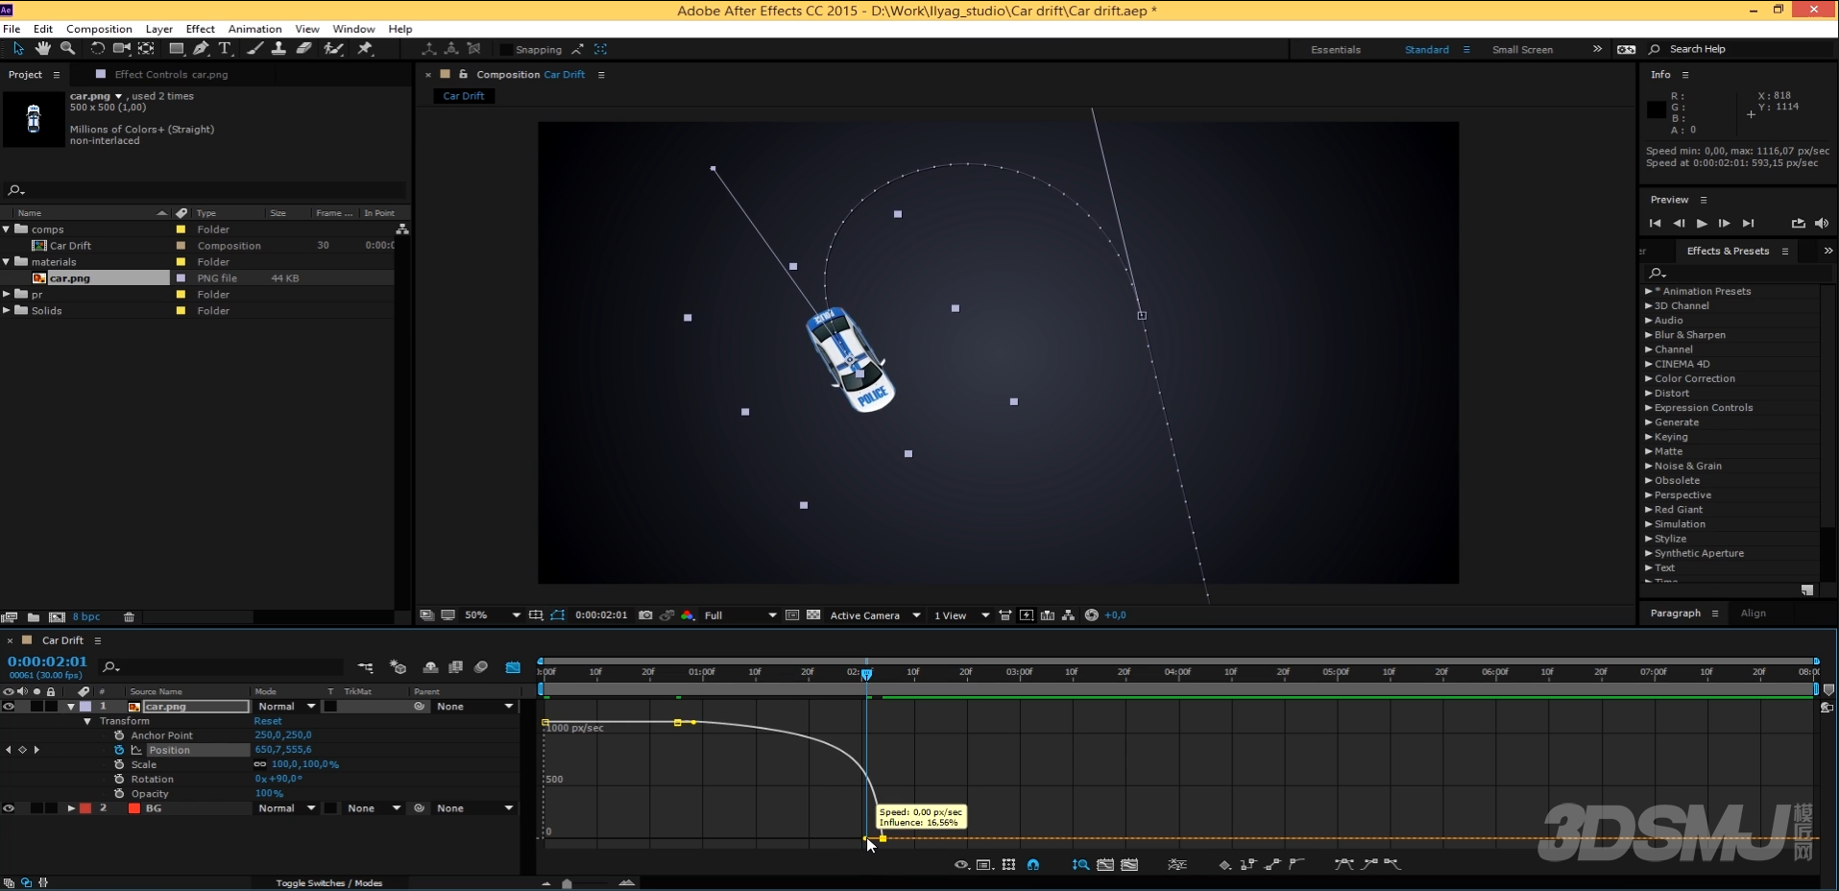Toggle Position stopwatch keyframing
This screenshot has width=1839, height=891.
click(119, 750)
